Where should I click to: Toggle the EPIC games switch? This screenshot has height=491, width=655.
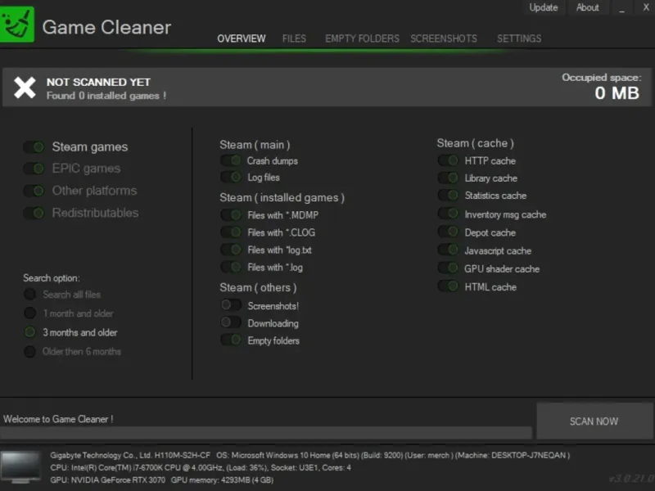(x=34, y=169)
